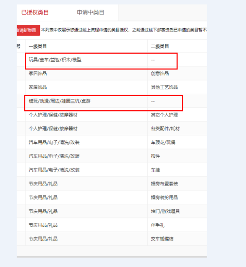Click the 其它个人护理 cell

[x=164, y=115]
